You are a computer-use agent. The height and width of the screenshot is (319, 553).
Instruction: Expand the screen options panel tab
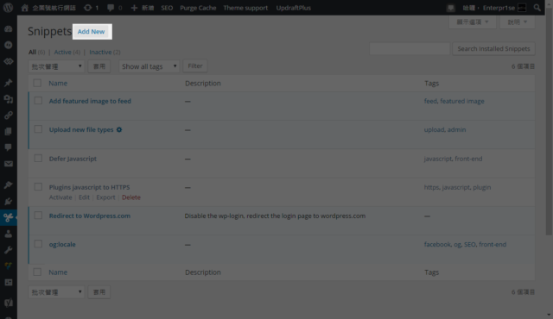coord(473,22)
